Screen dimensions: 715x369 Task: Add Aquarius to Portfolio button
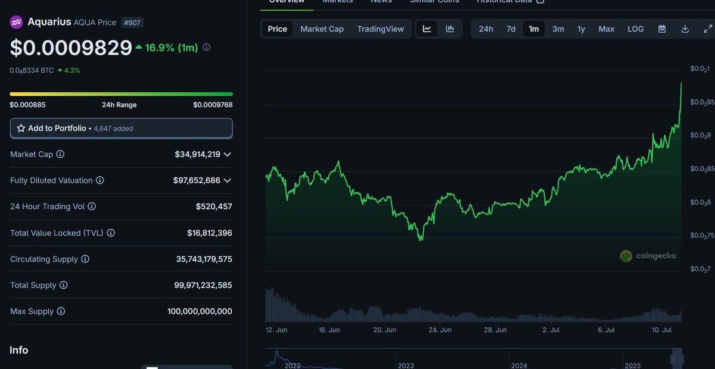pyautogui.click(x=121, y=128)
